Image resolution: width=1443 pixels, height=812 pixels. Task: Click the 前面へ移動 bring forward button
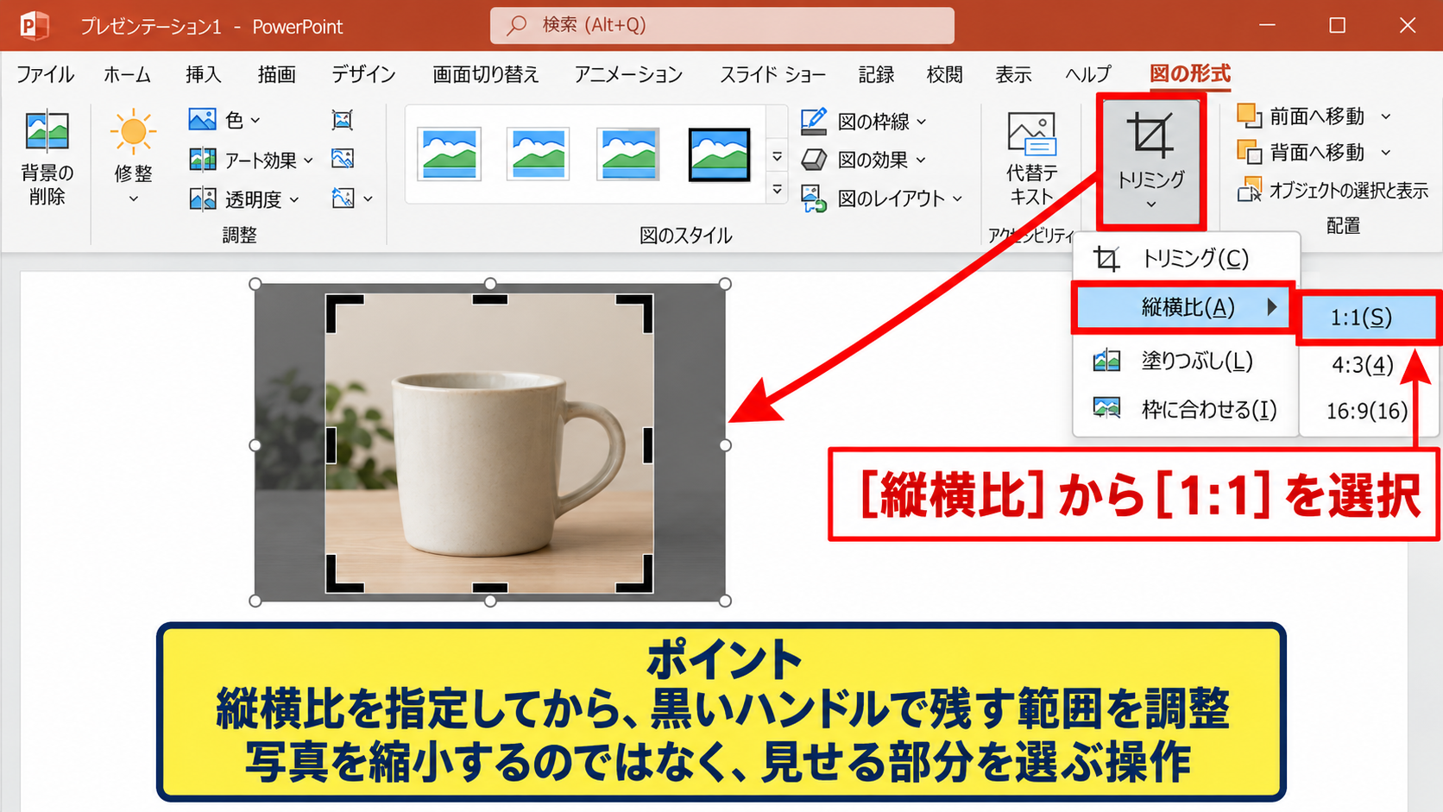(x=1301, y=116)
